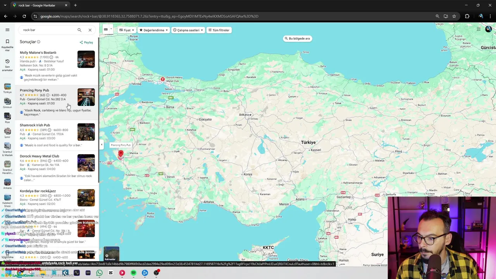Click info icon beside Molly Malone's rating
The height and width of the screenshot is (279, 496).
pos(51,57)
